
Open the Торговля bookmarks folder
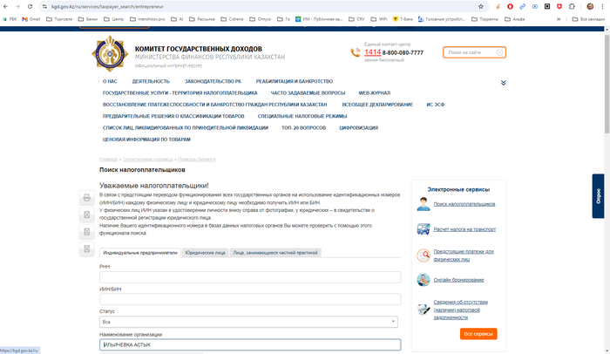[x=59, y=19]
